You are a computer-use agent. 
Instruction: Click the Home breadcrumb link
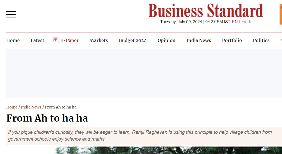pos(12,107)
